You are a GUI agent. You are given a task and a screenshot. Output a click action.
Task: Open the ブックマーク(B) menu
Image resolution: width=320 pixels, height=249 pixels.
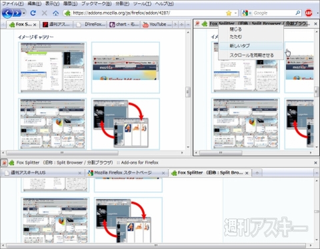tap(97, 3)
